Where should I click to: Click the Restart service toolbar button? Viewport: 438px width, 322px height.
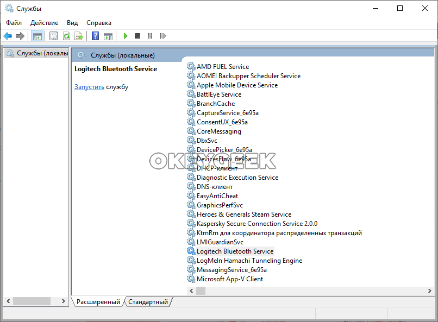pos(162,36)
